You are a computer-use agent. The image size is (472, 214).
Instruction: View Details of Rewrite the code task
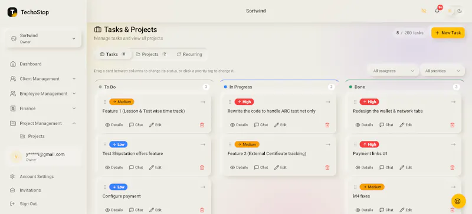[239, 125]
